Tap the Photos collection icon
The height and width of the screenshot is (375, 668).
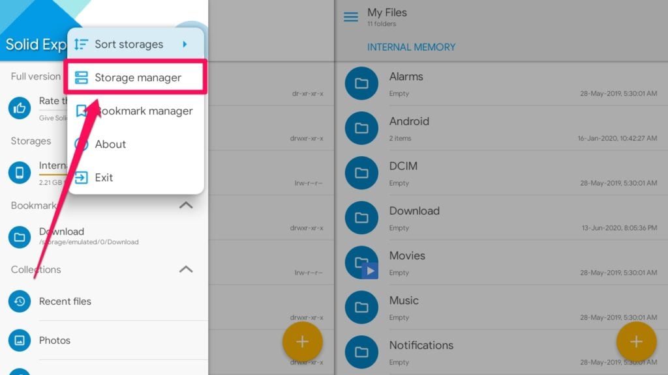20,340
